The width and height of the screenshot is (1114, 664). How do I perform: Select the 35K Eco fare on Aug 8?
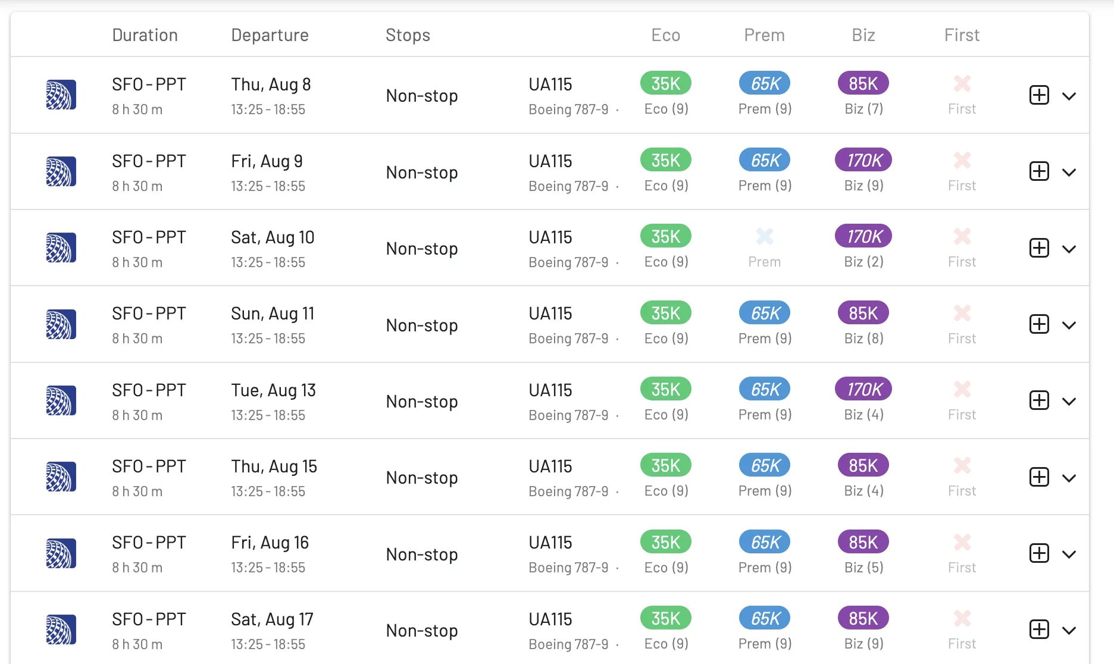[665, 83]
